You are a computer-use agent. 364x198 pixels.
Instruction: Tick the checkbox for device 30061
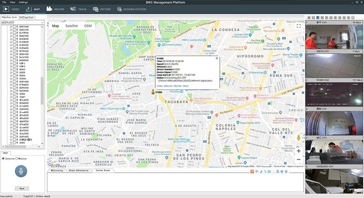coord(14,143)
